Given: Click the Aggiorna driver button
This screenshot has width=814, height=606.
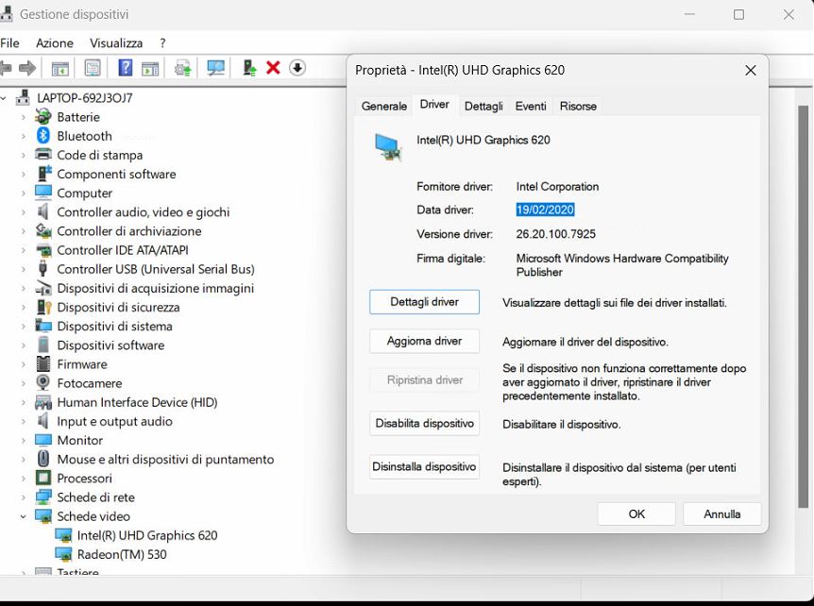Looking at the screenshot, I should tap(424, 341).
